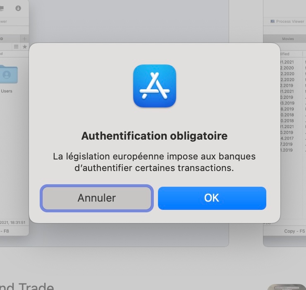Click the F8 button at the bottom left

click(5, 231)
